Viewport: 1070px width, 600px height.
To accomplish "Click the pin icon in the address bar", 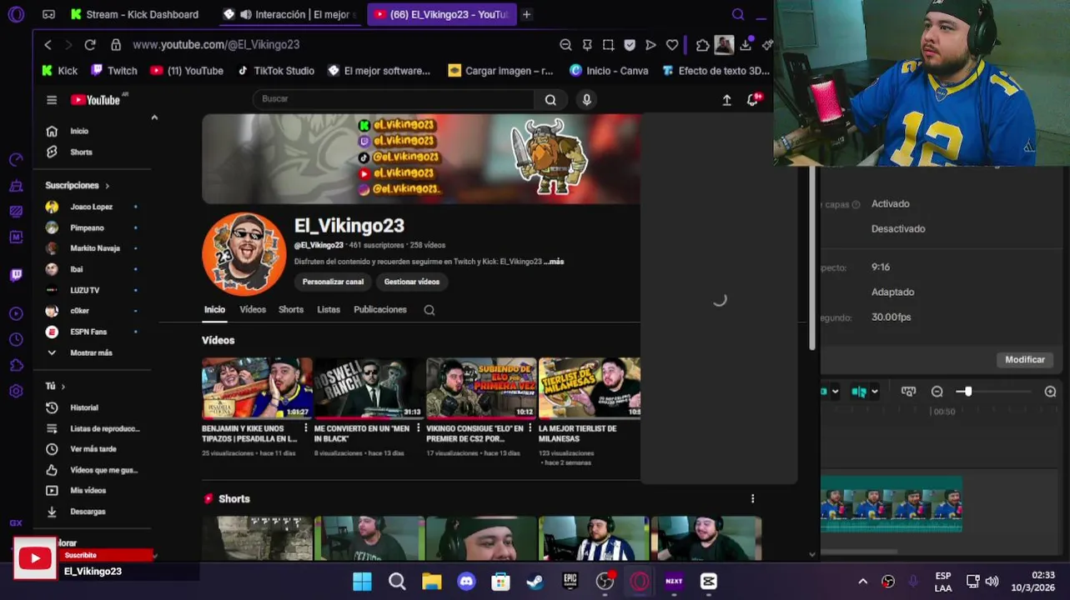I will tap(587, 45).
